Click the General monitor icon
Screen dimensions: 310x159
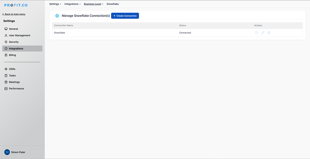click(6, 29)
